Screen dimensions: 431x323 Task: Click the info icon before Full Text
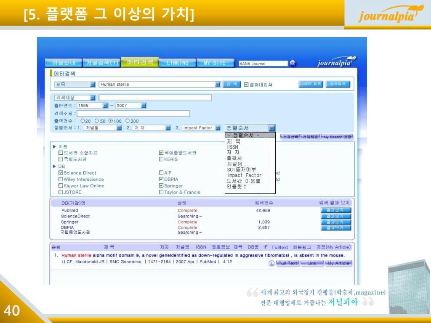pyautogui.click(x=271, y=263)
